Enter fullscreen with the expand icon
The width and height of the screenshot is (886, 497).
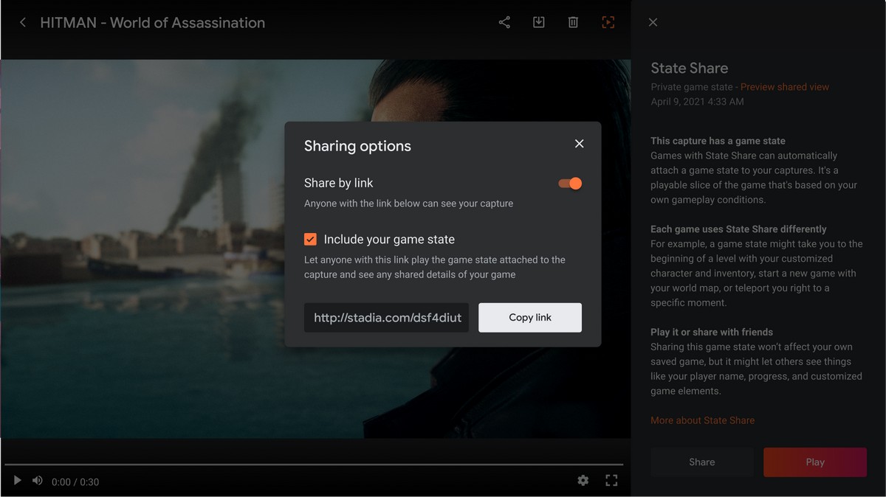[x=611, y=480]
